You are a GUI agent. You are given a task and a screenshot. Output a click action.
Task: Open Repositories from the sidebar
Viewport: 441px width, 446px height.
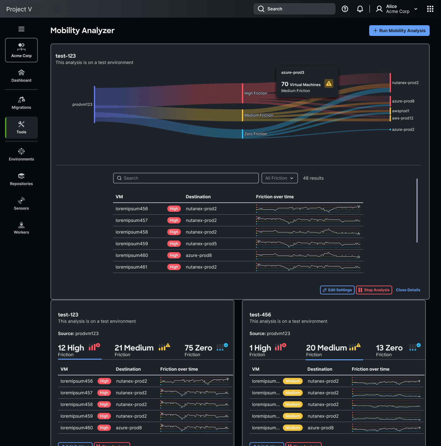[21, 179]
